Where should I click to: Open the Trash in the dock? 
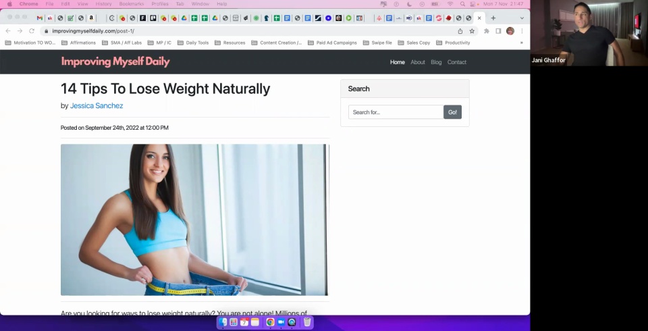[307, 322]
